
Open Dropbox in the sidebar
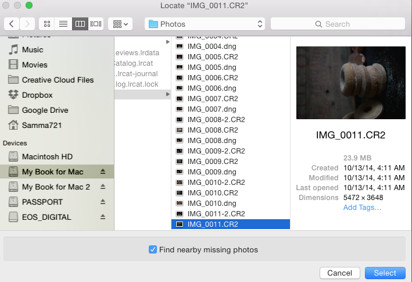(x=37, y=95)
